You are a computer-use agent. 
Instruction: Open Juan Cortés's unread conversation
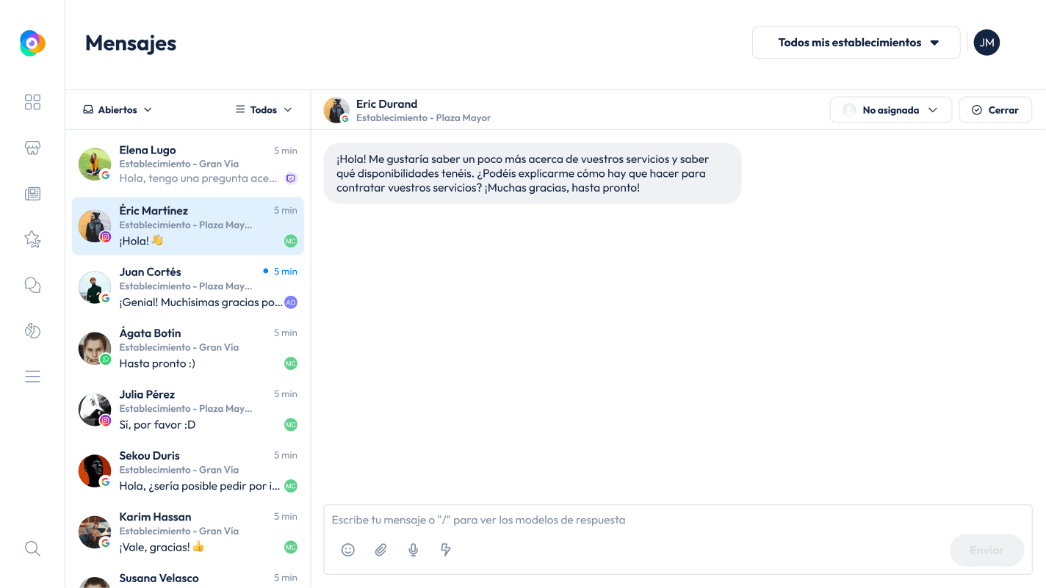tap(188, 287)
